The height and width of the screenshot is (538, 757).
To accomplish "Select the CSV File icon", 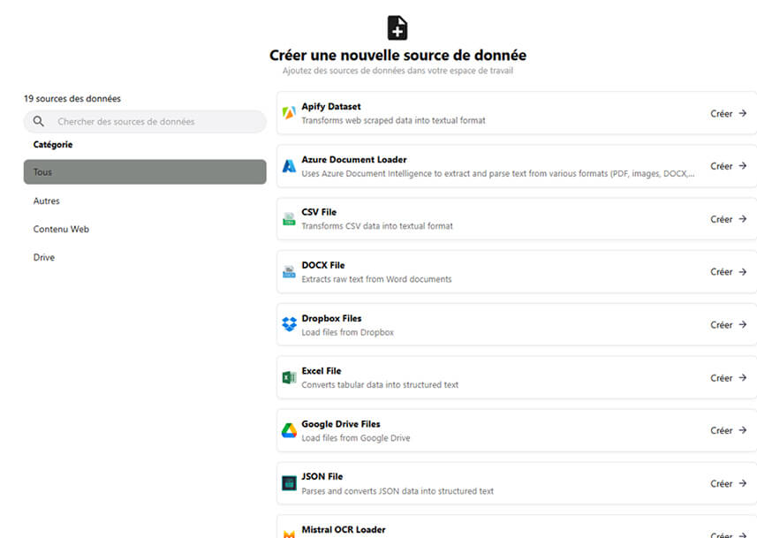I will point(290,218).
